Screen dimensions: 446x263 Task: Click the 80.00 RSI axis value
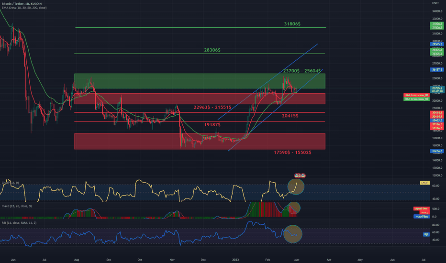tap(436, 225)
